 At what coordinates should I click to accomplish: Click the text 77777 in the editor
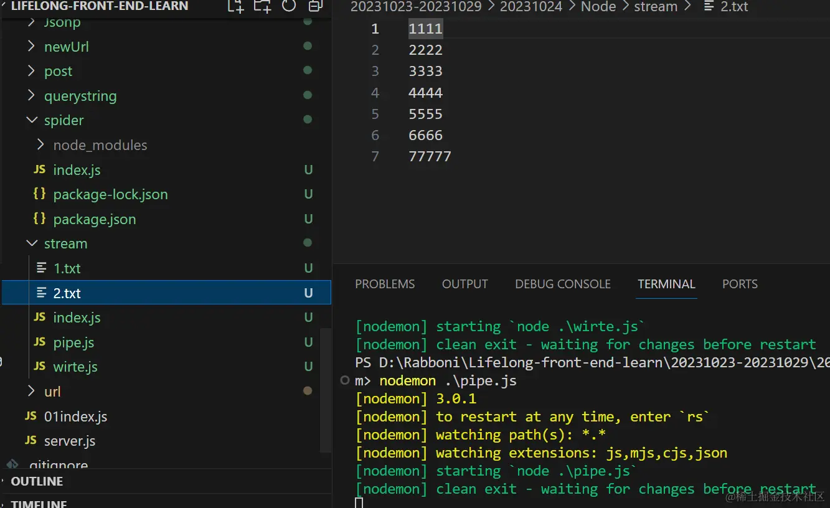click(430, 156)
